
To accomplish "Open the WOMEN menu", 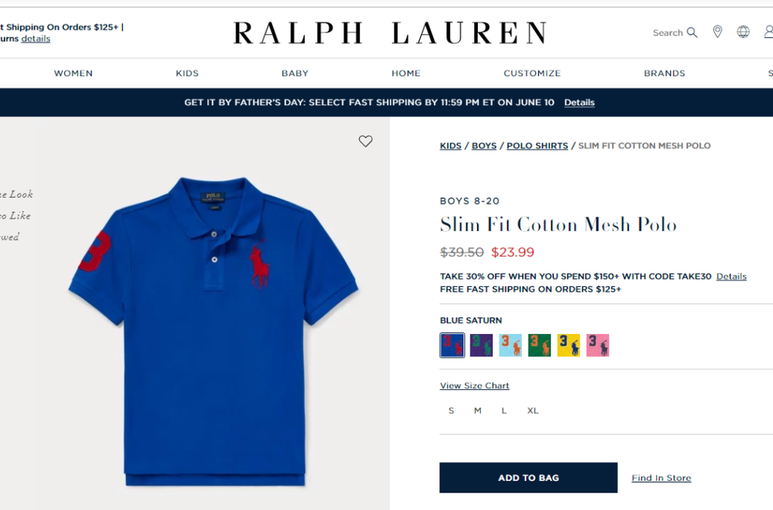I will click(x=73, y=73).
